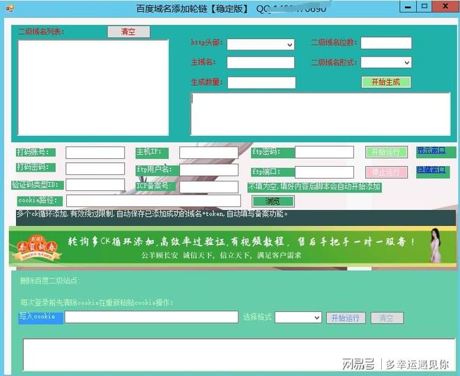460x376 pixels.
Task: Click the ftp密码 input field
Action: tap(325, 152)
